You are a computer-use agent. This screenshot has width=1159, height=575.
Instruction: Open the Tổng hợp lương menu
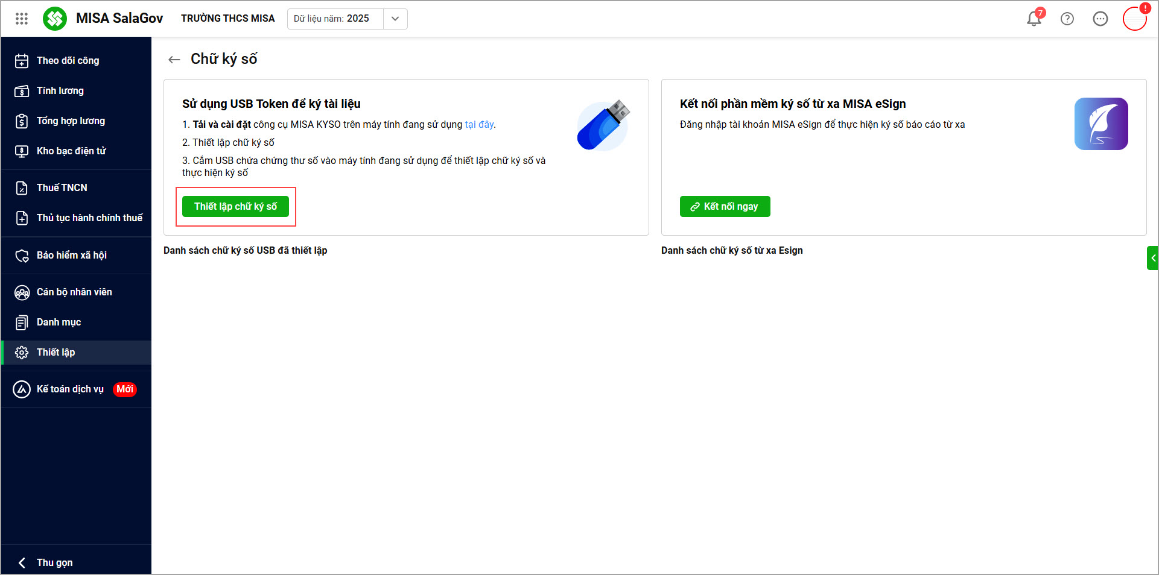click(x=76, y=121)
